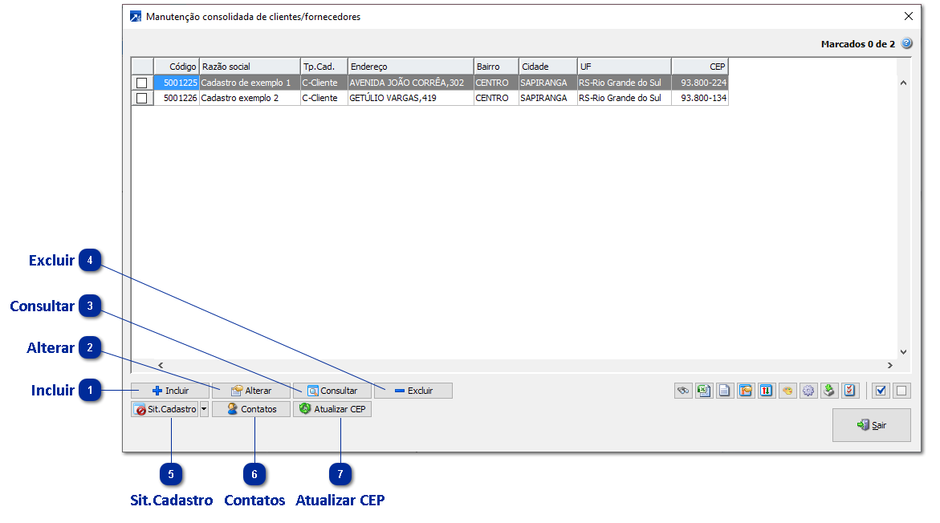
Task: Open the gear settings icon
Action: click(x=808, y=391)
